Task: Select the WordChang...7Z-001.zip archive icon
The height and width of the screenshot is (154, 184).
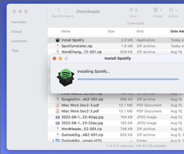Action: tap(58, 52)
